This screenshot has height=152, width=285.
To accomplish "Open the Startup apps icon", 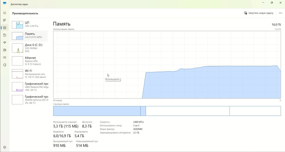I will tap(5, 42).
